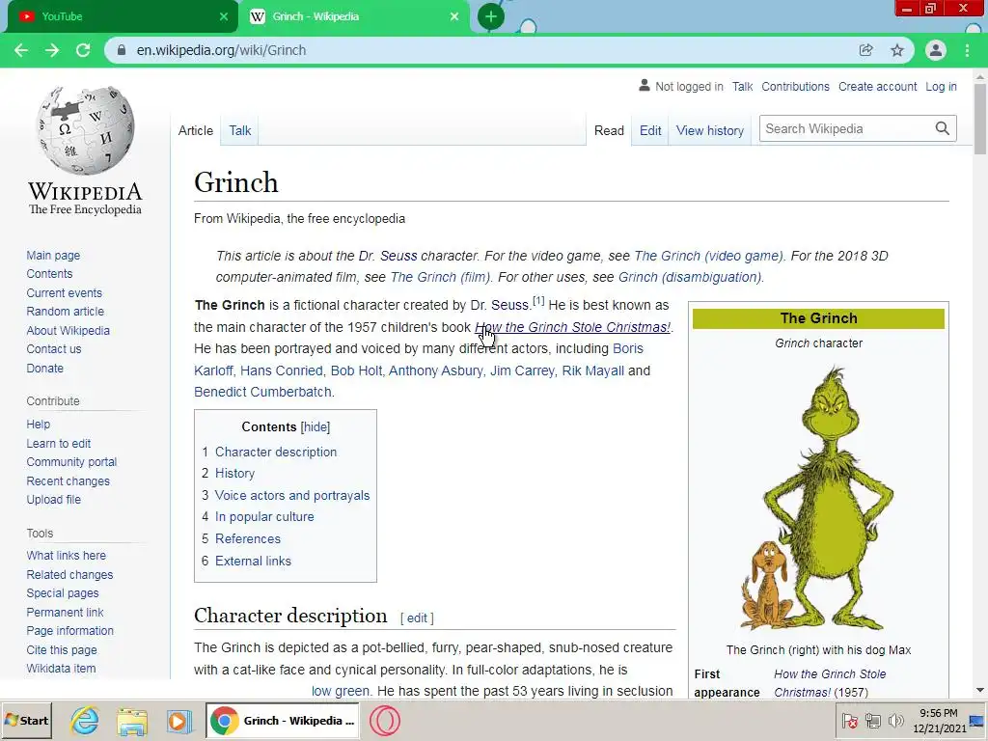Image resolution: width=988 pixels, height=741 pixels.
Task: Select the Read tab
Action: coord(609,130)
